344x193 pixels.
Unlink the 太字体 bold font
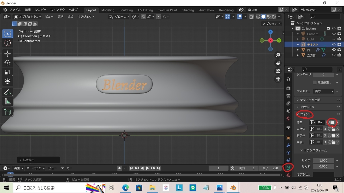337,129
